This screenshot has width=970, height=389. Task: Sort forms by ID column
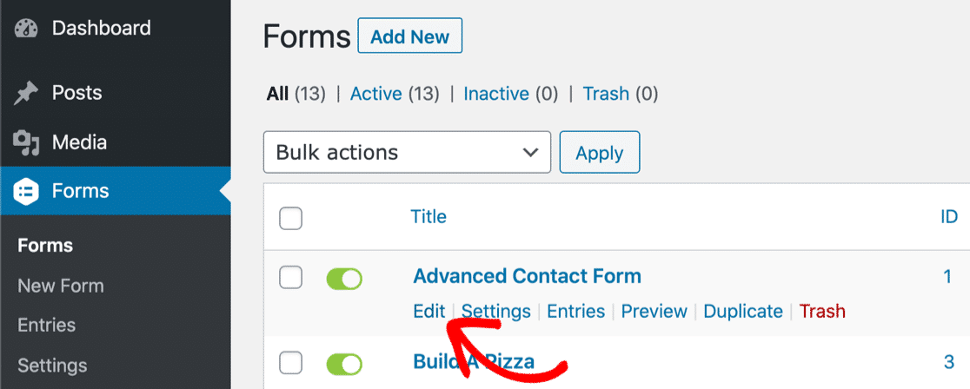(x=949, y=216)
